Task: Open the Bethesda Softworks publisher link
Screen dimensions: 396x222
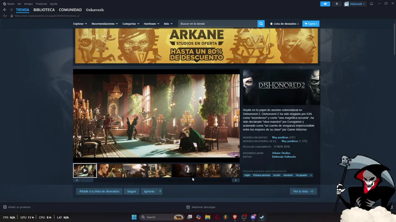Action: click(x=284, y=157)
